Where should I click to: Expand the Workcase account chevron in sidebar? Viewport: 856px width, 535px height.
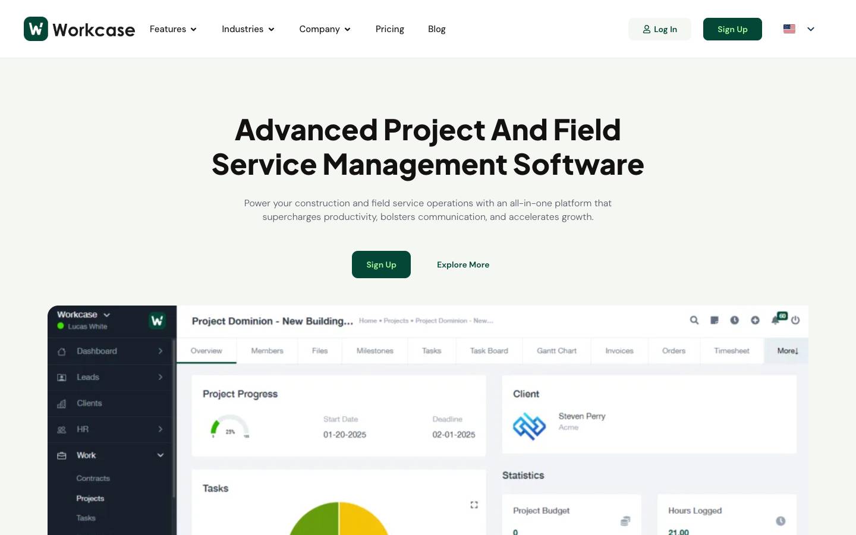pos(107,315)
